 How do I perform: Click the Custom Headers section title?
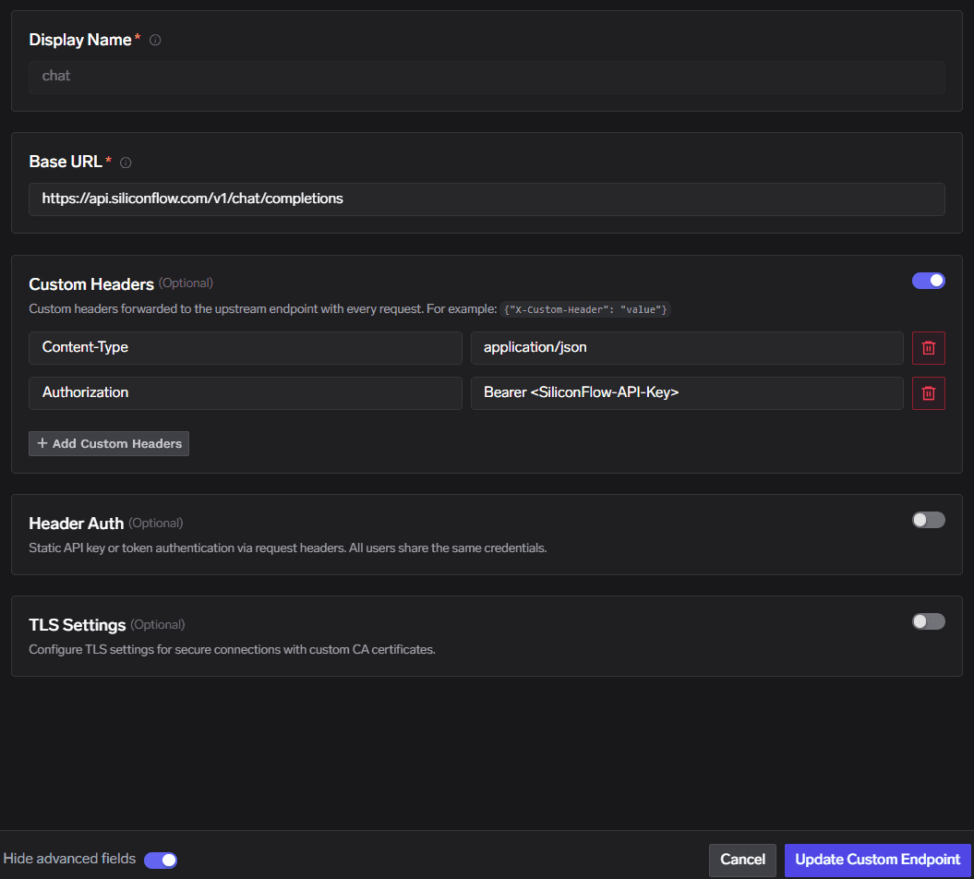(x=91, y=284)
